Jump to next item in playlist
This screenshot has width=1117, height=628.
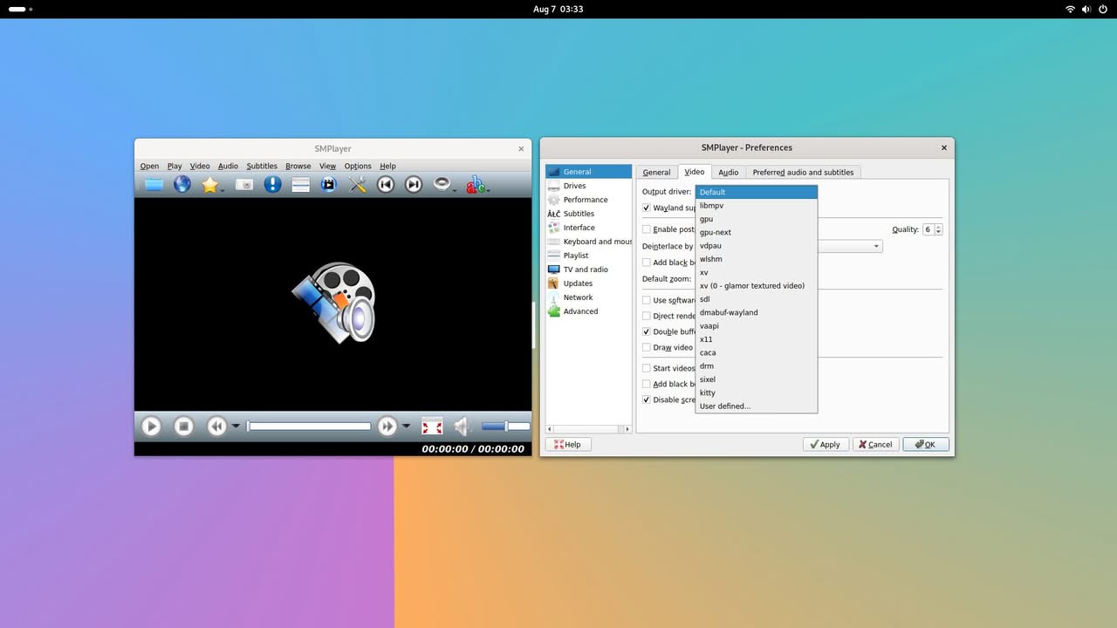click(x=414, y=184)
